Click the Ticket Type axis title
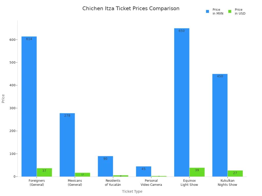The width and height of the screenshot is (262, 196). click(132, 191)
